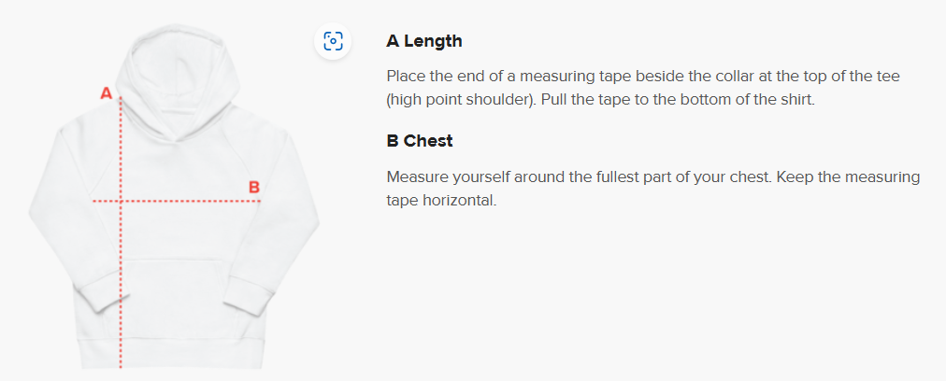Click the vertical dotted length line

tap(121, 232)
